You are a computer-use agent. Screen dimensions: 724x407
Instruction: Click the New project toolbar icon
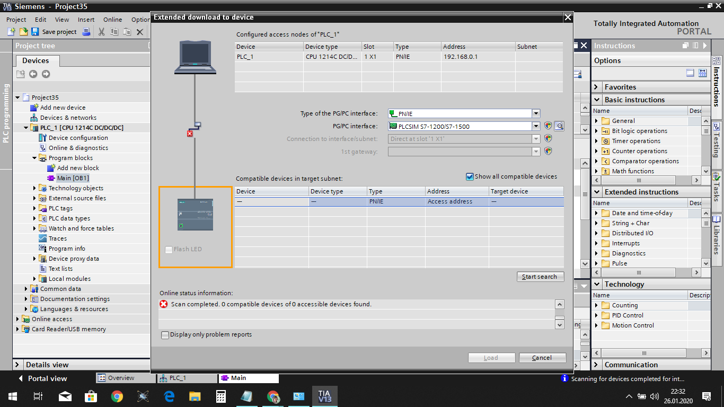pos(11,32)
